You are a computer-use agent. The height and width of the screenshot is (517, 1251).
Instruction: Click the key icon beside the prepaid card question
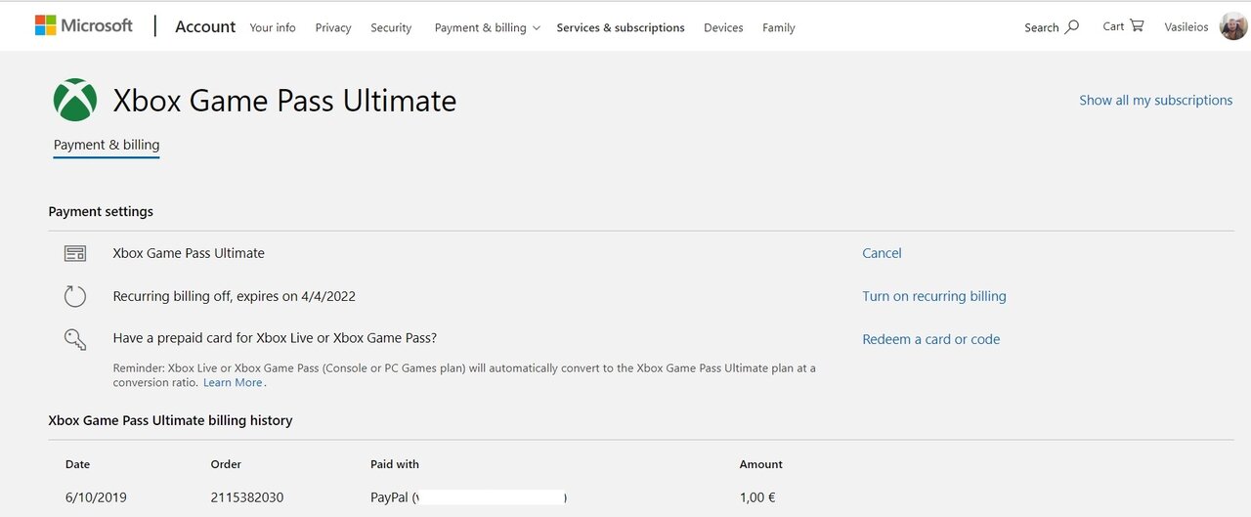tap(75, 339)
